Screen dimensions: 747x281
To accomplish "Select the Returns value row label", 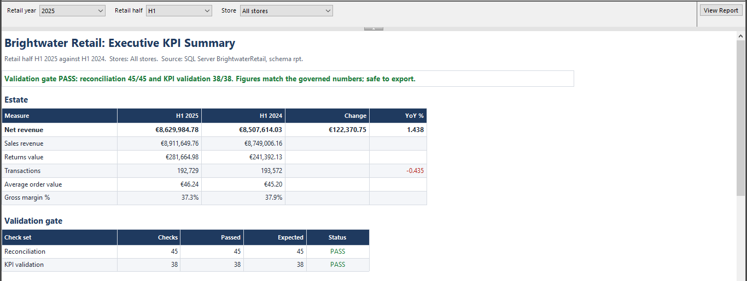I will coord(24,157).
